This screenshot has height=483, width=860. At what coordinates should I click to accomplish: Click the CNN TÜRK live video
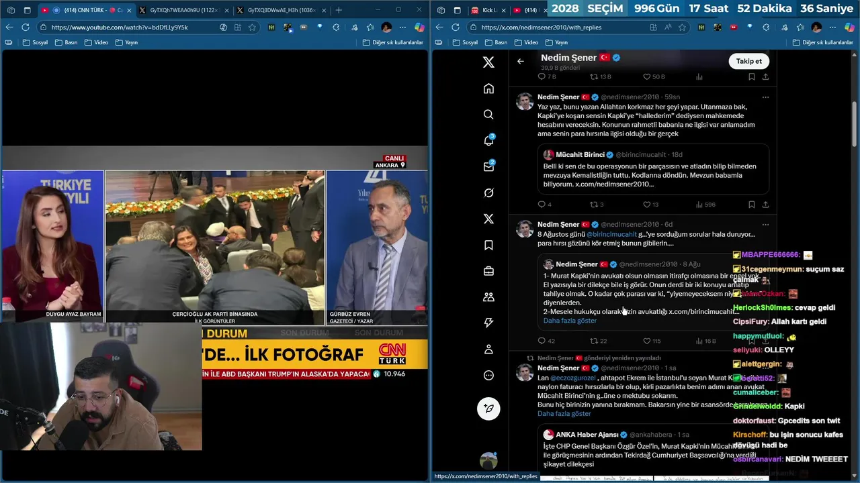point(214,266)
